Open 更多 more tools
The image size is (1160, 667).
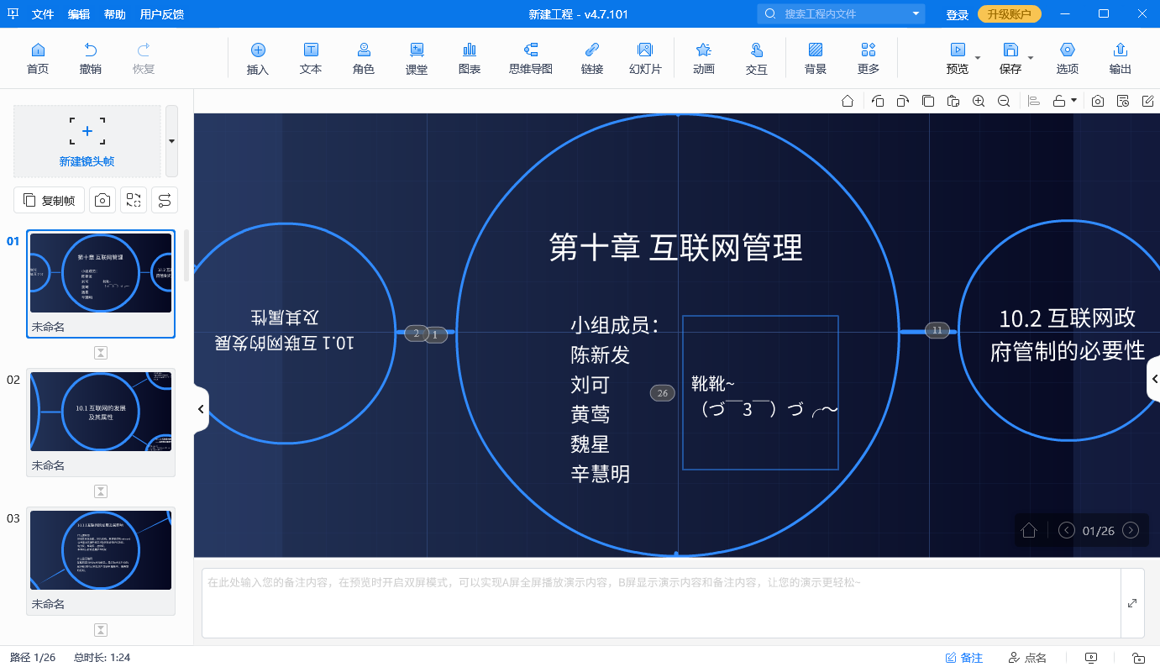869,59
